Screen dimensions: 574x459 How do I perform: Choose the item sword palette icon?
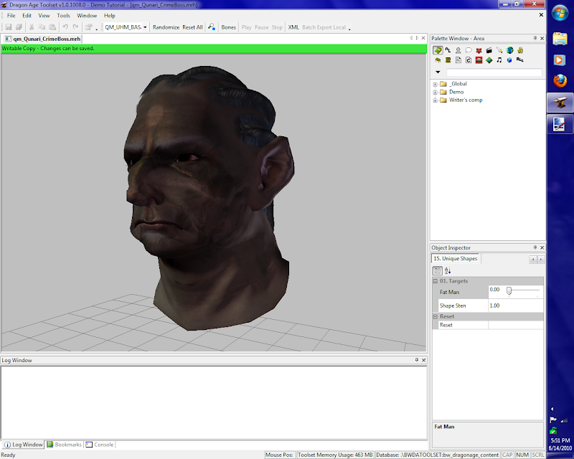499,50
